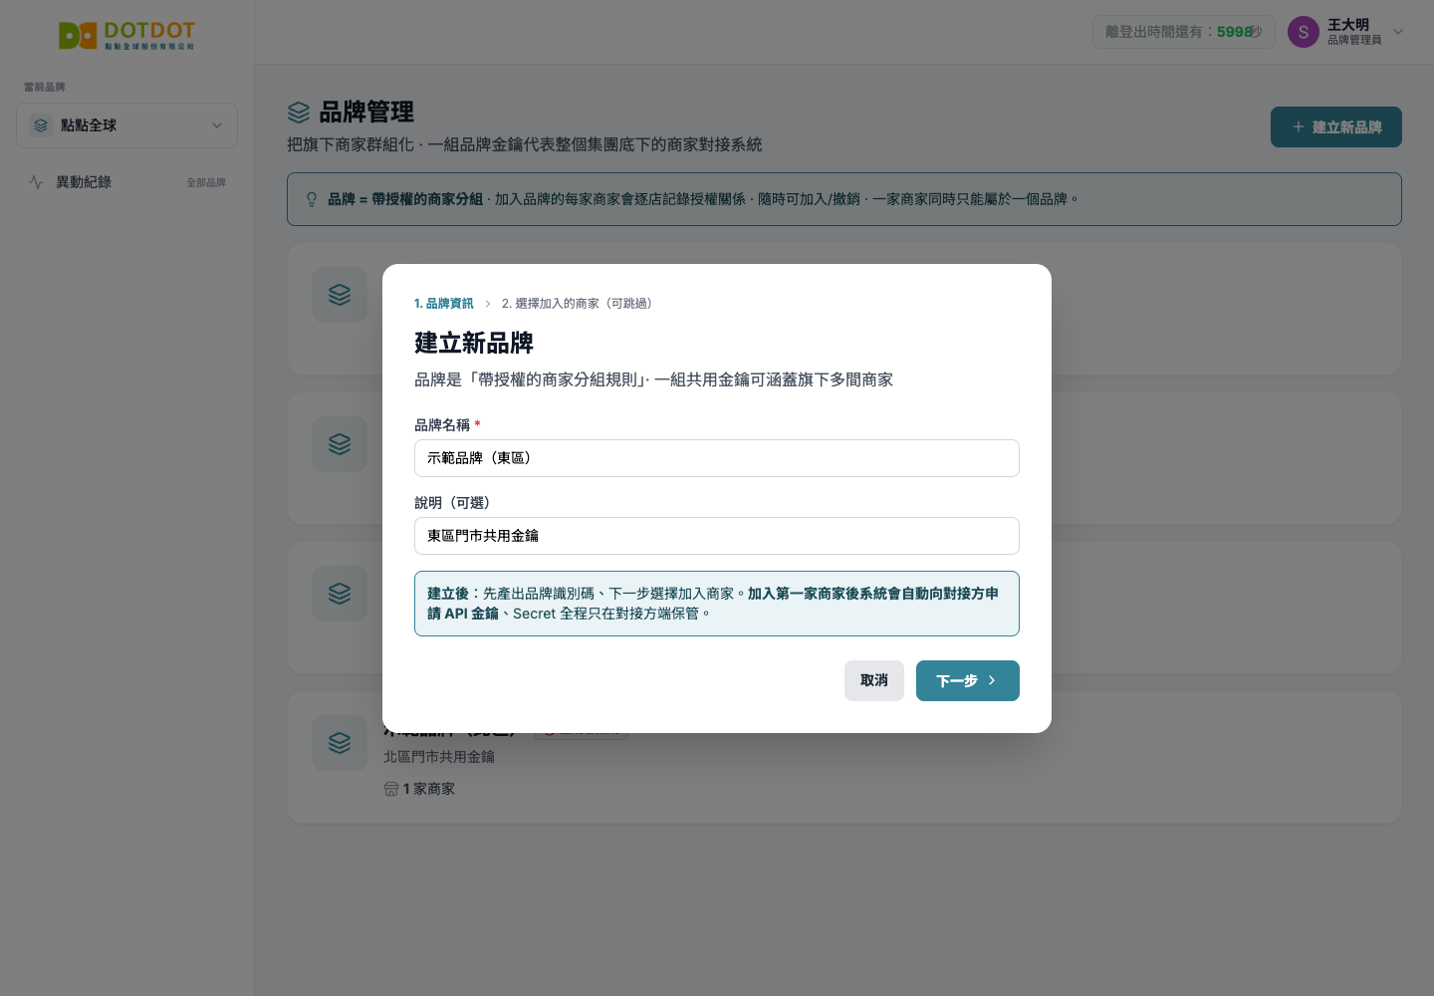Click the dialog subtitle starting 品牌是

[653, 379]
